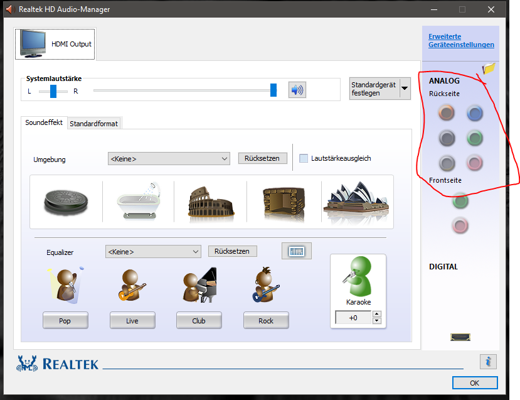Open the Umgebung dropdown list
This screenshot has width=520, height=400.
(x=169, y=159)
